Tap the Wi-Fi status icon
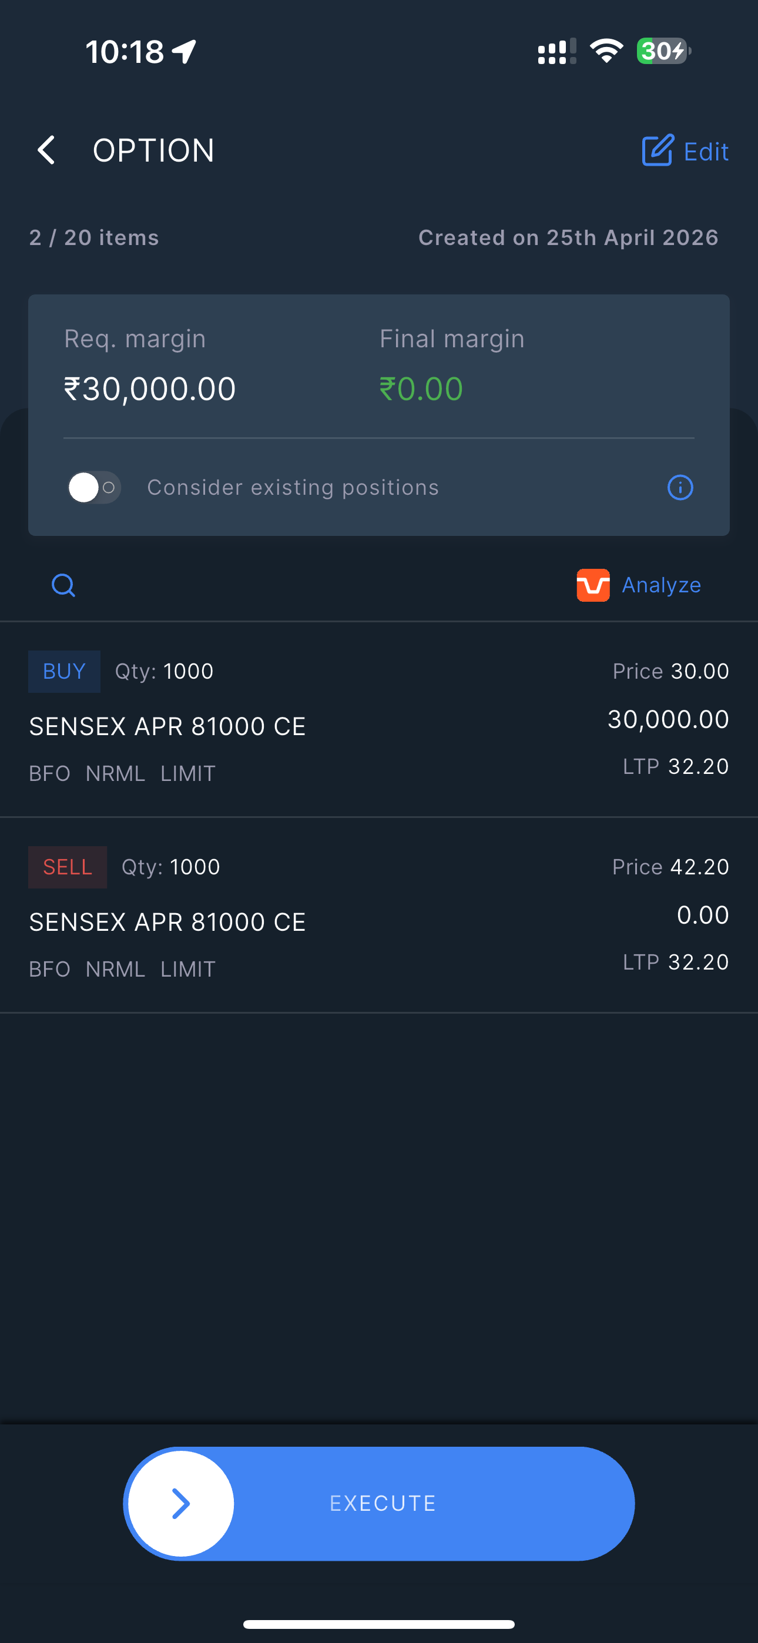 coord(606,51)
